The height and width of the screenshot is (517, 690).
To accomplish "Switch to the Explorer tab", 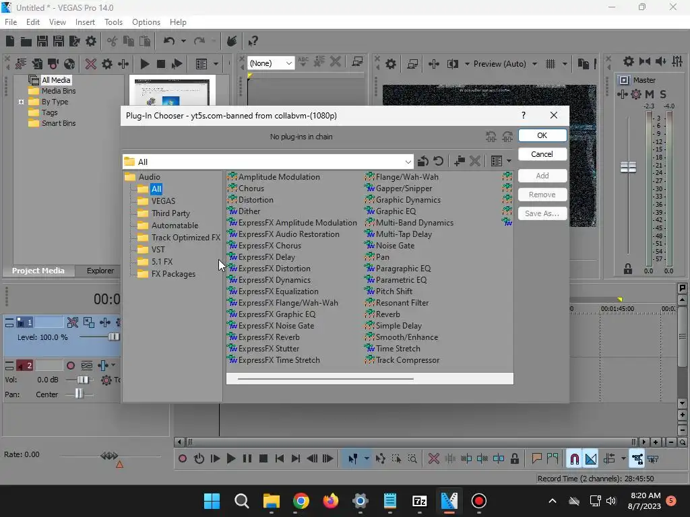I will tap(100, 271).
